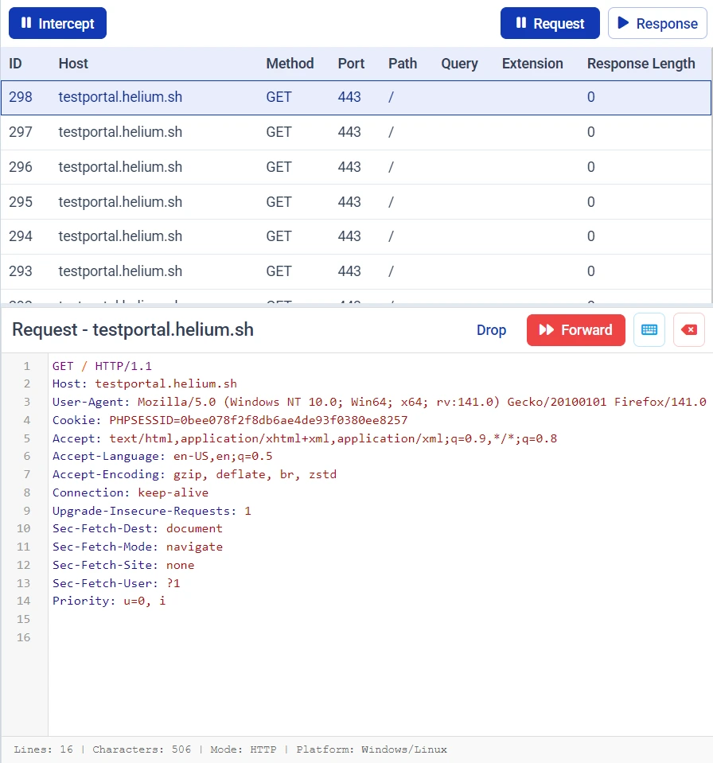Sort by Host column header

pyautogui.click(x=73, y=64)
